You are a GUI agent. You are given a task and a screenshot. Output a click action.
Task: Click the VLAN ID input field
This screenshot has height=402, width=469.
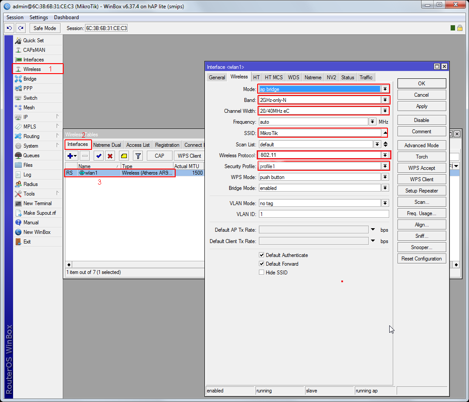323,214
